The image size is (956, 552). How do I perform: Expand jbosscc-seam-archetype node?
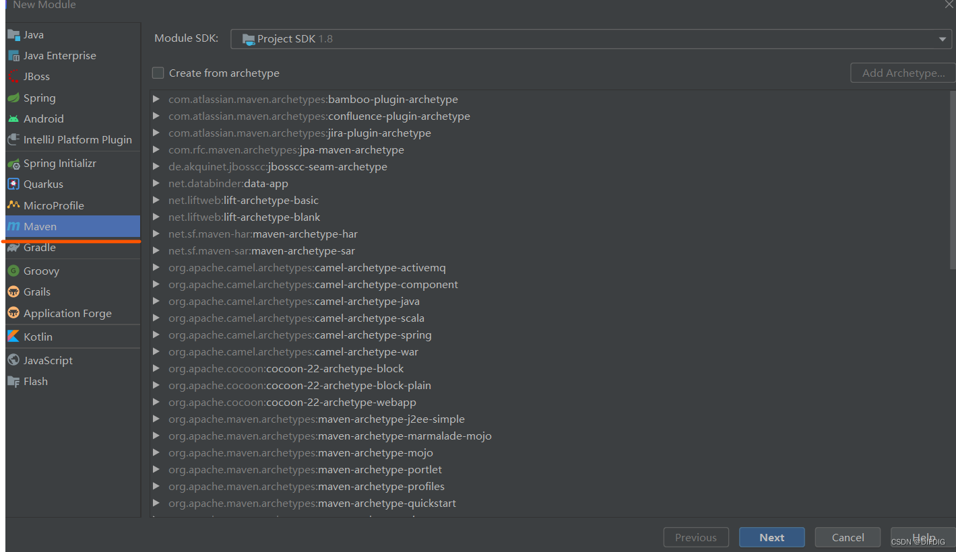156,166
